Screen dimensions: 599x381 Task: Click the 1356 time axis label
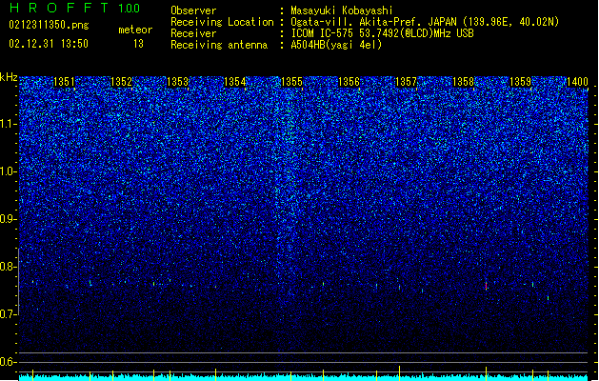[349, 82]
